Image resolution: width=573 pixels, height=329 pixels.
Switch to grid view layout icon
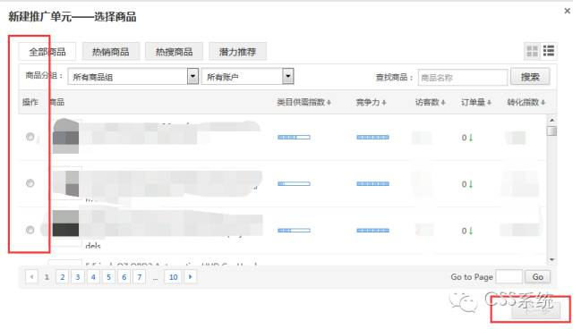coord(532,51)
